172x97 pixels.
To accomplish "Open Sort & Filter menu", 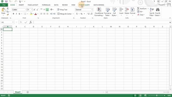I will [152, 12].
